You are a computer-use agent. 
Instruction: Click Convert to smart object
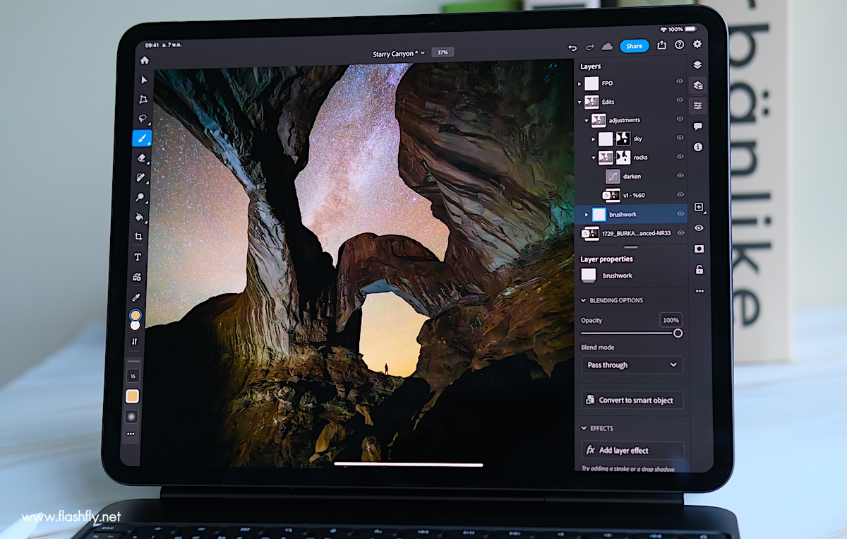[632, 400]
